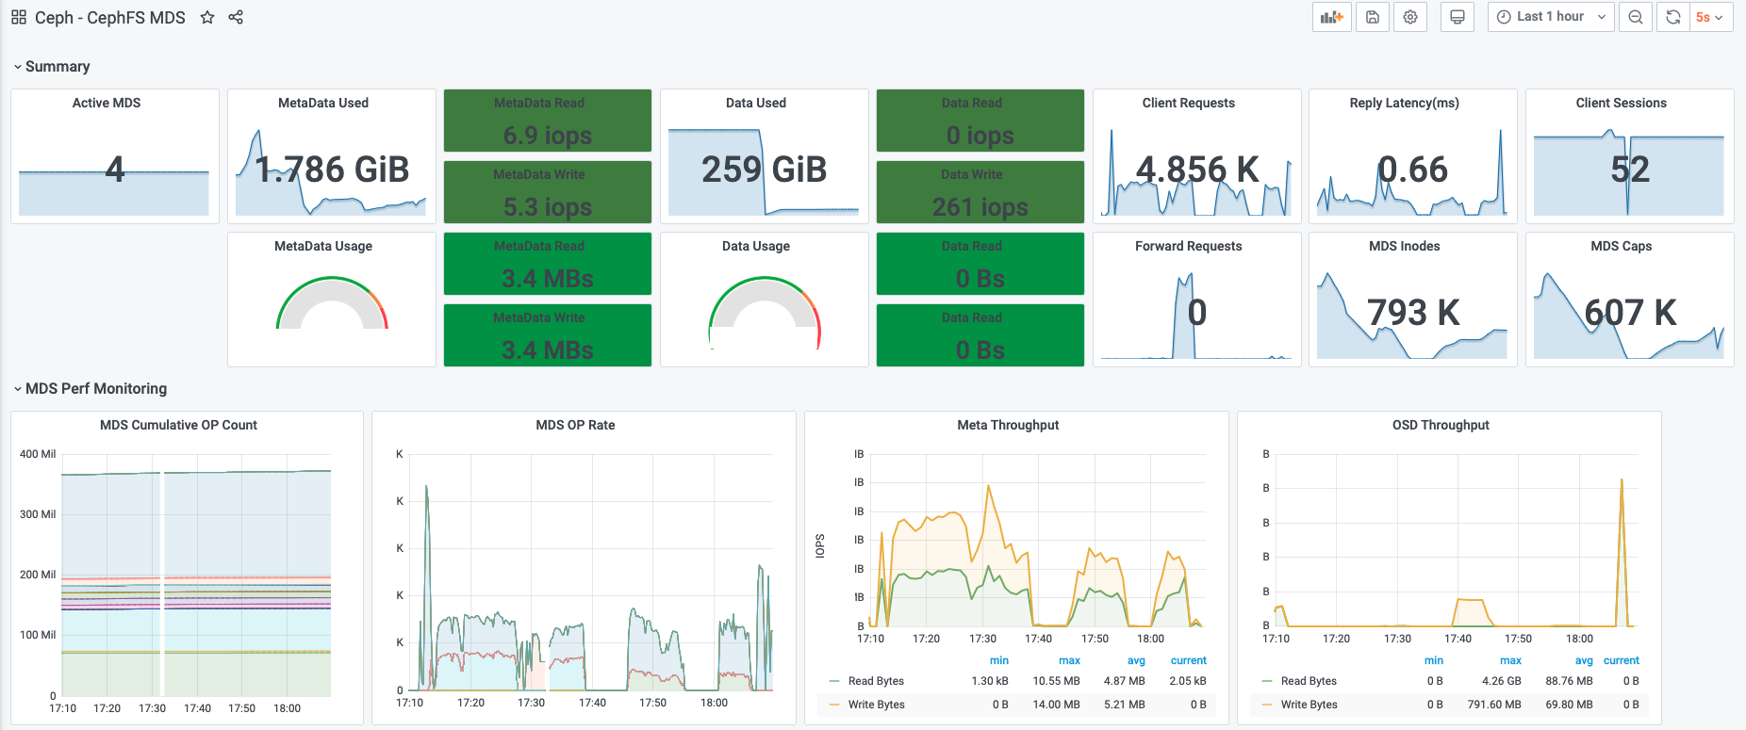
Task: Click OSD Throughput Read Bytes green color swatch
Action: tap(1267, 681)
